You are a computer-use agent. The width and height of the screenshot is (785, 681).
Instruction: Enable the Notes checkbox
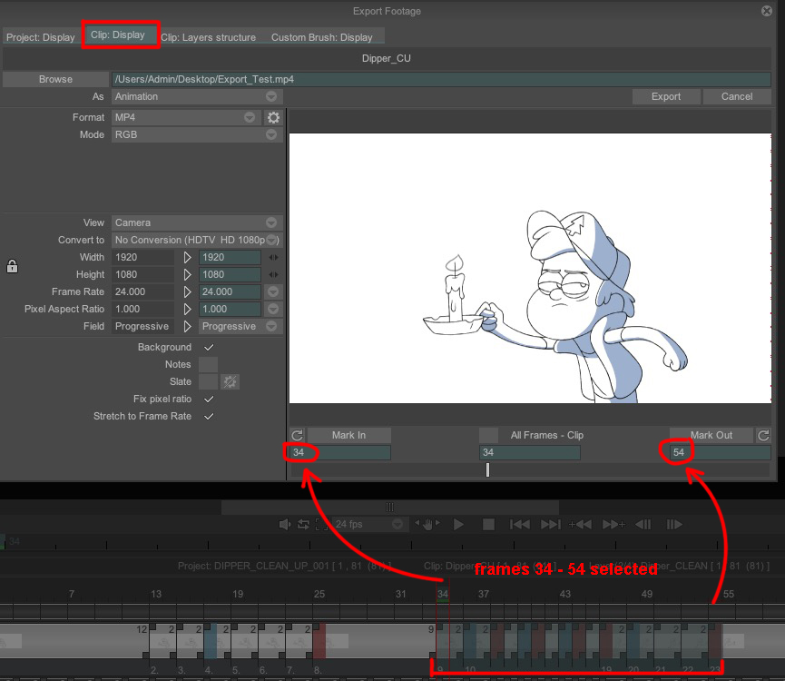click(x=208, y=364)
